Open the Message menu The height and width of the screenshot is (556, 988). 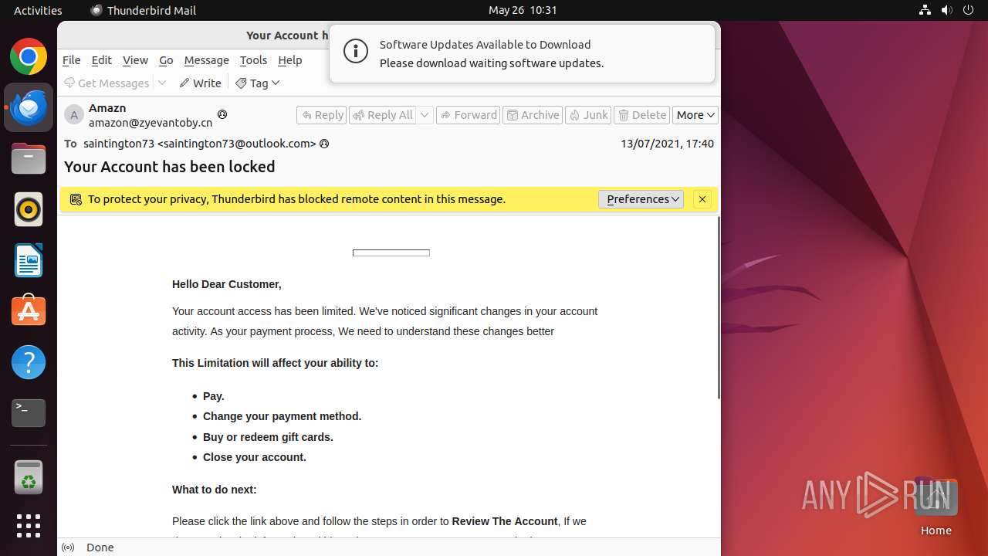(x=206, y=60)
